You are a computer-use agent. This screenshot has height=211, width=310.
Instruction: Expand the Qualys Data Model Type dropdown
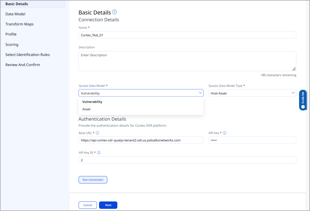[293, 93]
